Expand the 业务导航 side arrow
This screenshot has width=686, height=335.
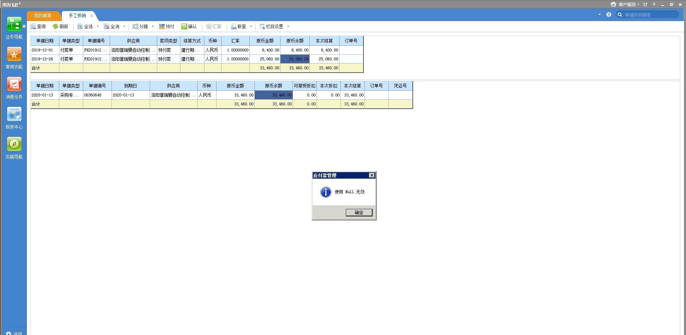click(24, 26)
